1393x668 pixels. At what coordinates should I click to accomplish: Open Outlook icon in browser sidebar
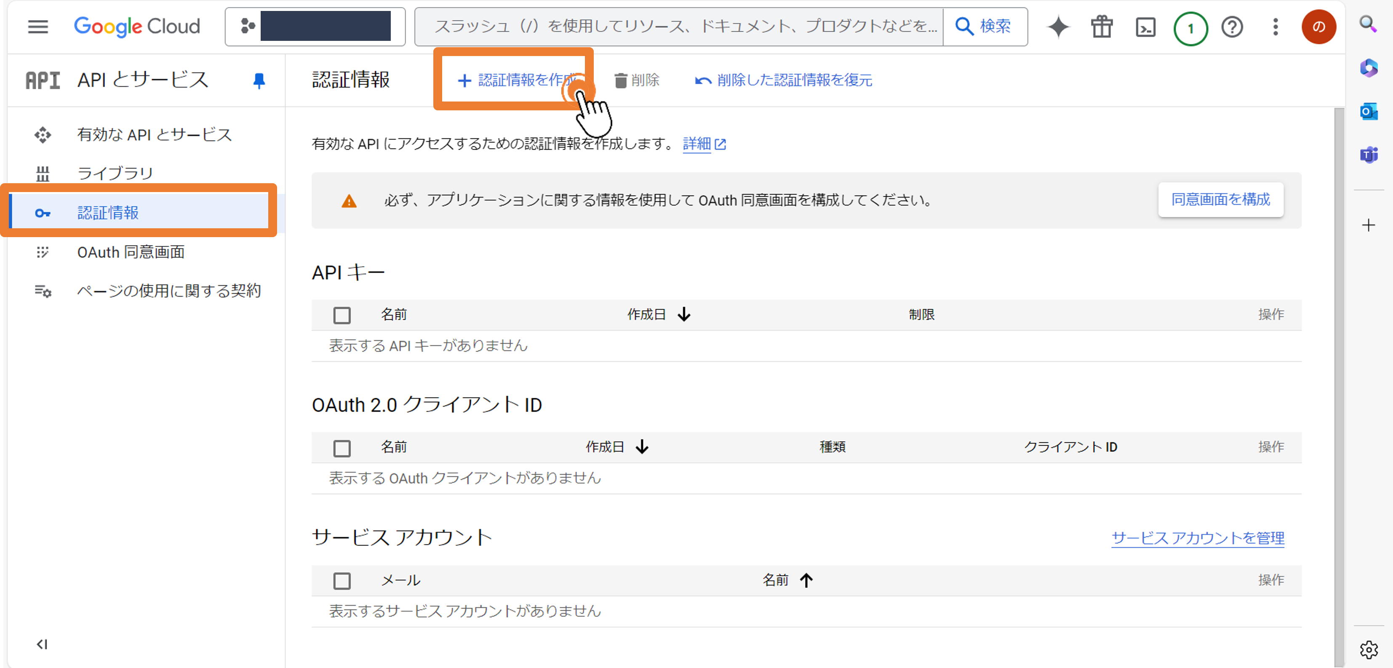pyautogui.click(x=1369, y=112)
